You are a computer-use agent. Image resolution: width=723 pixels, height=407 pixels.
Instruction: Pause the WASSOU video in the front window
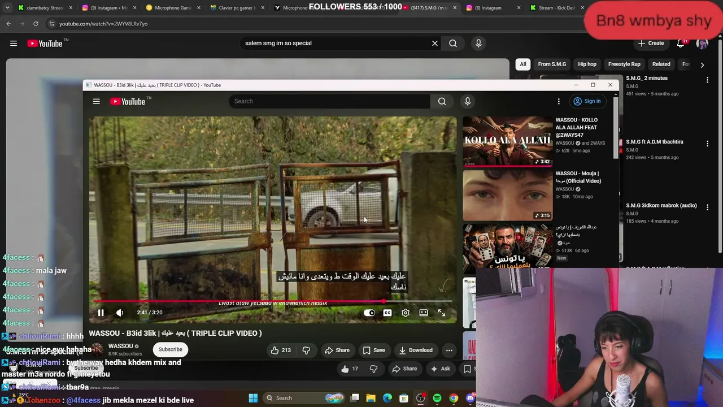[x=101, y=313]
